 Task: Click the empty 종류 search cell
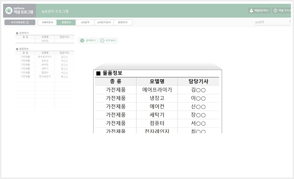(x=25, y=41)
